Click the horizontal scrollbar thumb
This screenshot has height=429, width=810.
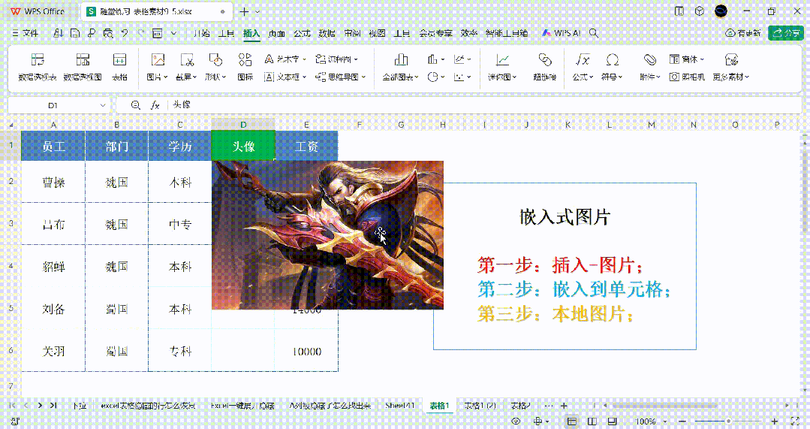(x=665, y=406)
